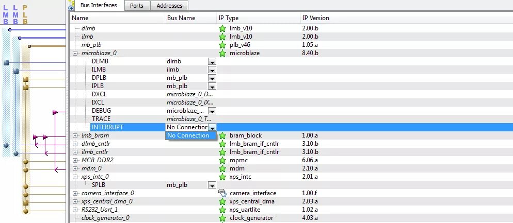Click the PLB bus header label

[x=25, y=15]
